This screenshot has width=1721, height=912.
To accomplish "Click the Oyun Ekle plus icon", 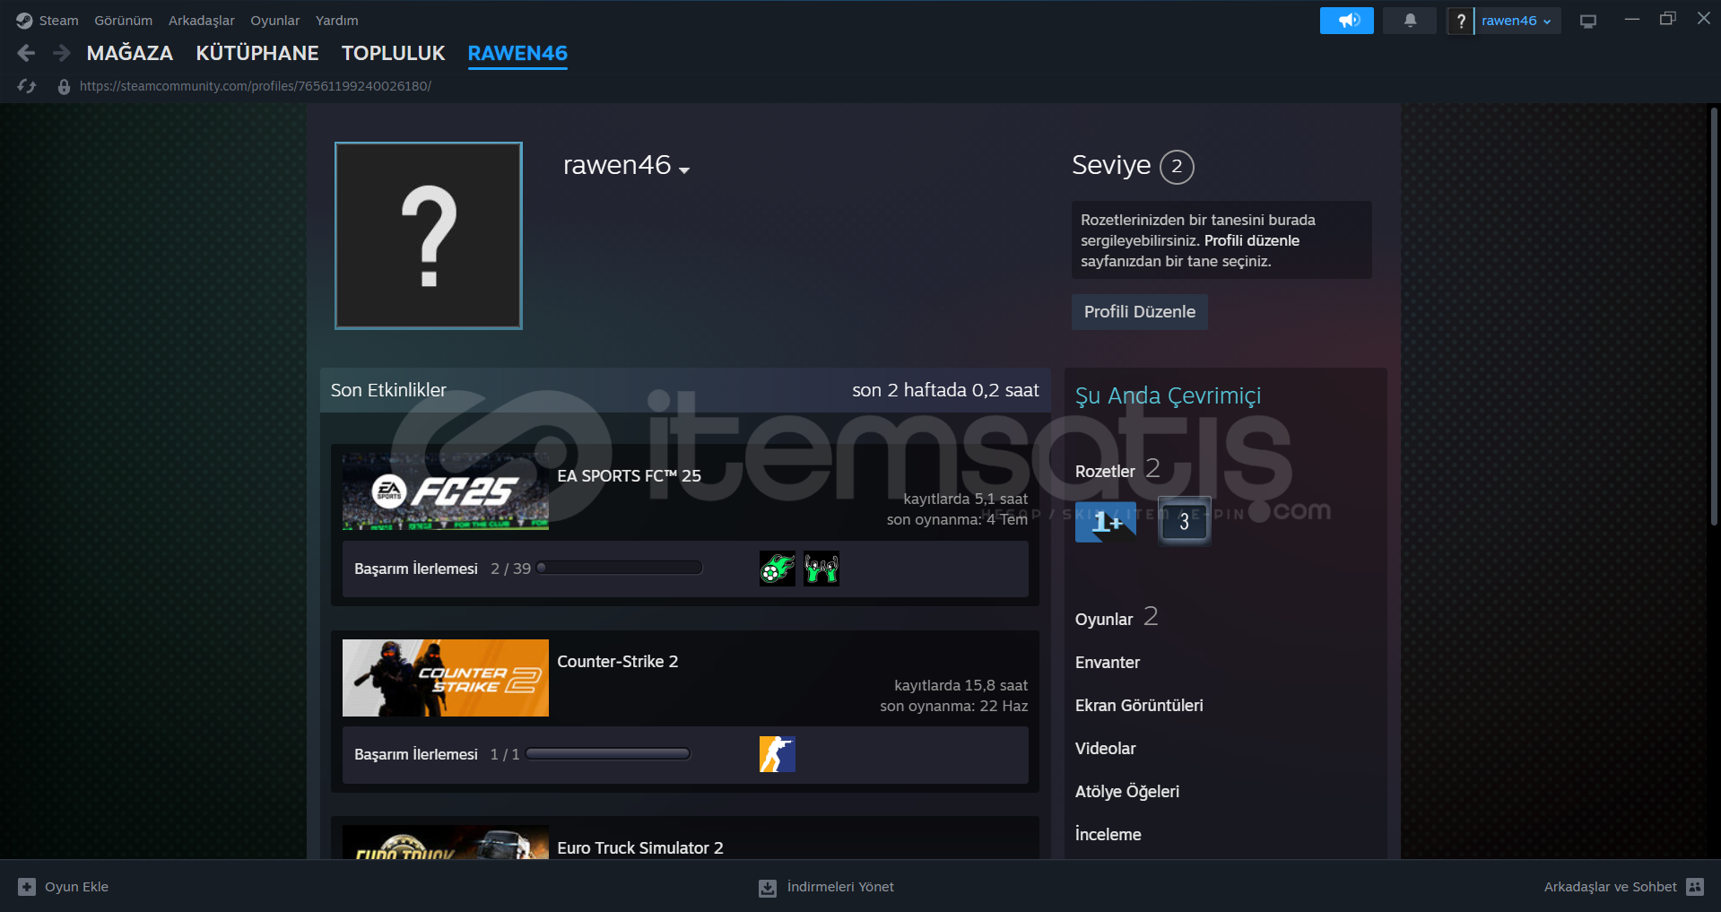I will [x=27, y=887].
